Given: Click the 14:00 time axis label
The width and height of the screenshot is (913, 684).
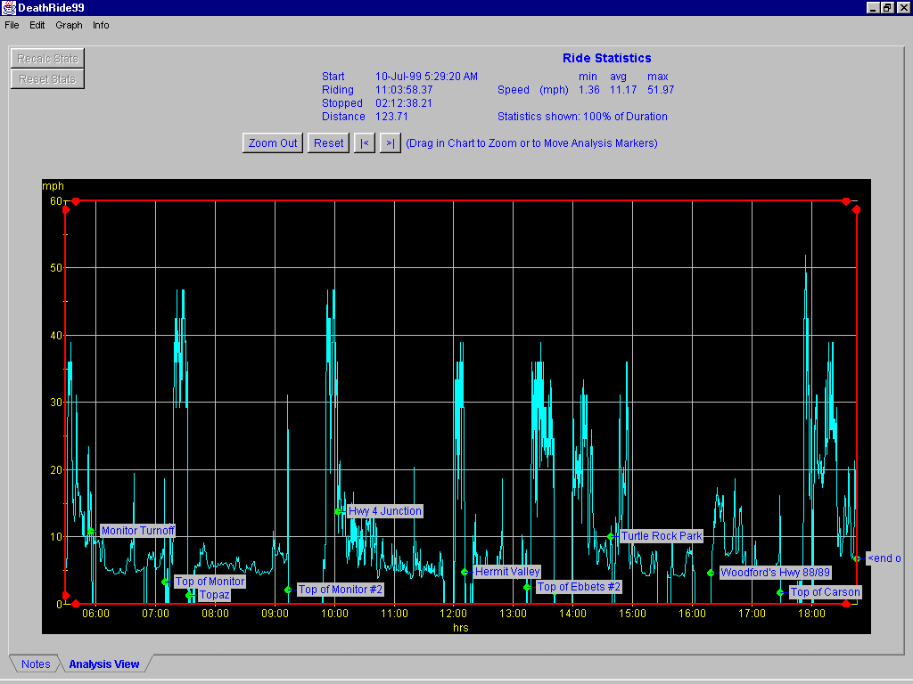Looking at the screenshot, I should [573, 614].
